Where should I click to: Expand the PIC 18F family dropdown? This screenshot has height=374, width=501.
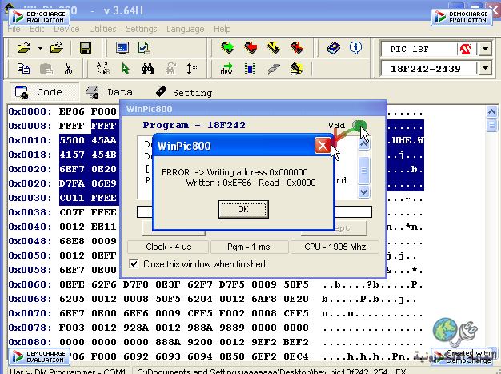click(485, 49)
